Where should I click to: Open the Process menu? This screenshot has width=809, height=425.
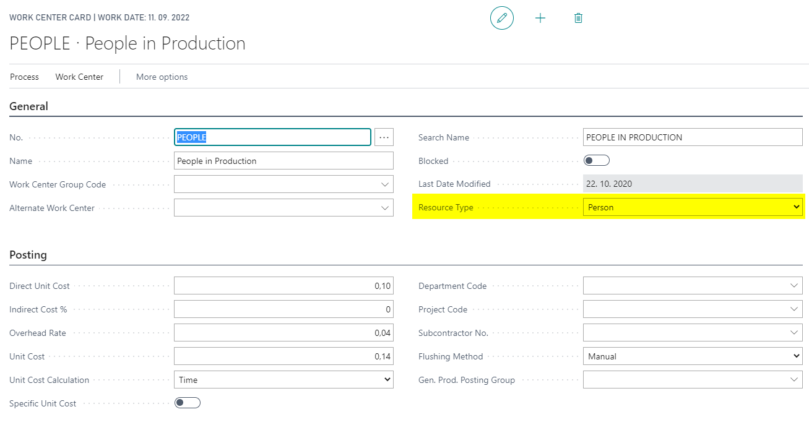(x=24, y=77)
